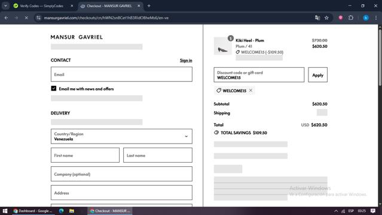Uncheck Email me with news and offers
The height and width of the screenshot is (215, 382).
pos(54,88)
